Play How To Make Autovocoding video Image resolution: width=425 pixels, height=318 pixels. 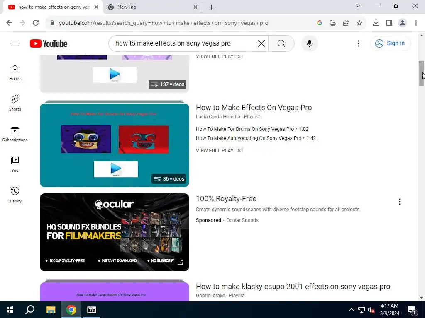[256, 138]
